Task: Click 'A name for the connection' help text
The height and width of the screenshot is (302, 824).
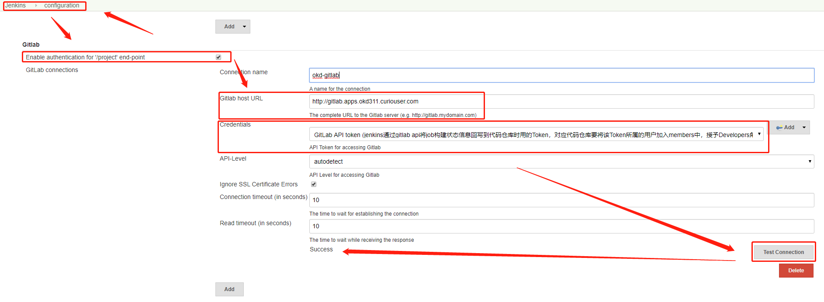Action: (339, 89)
